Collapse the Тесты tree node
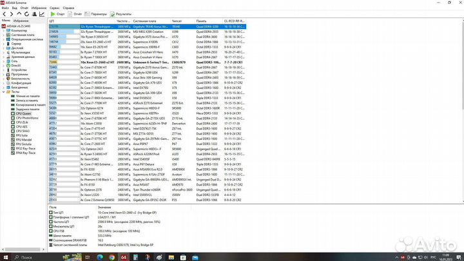The width and height of the screenshot is (464, 261). (4, 92)
